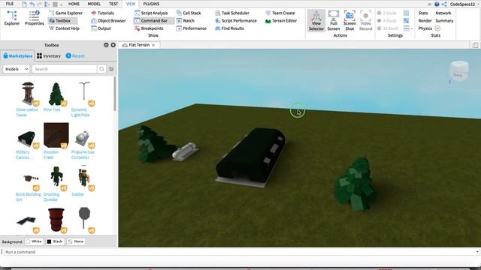This screenshot has width=481, height=270.
Task: Switch to Inventory tab in Toolbox
Action: point(49,56)
